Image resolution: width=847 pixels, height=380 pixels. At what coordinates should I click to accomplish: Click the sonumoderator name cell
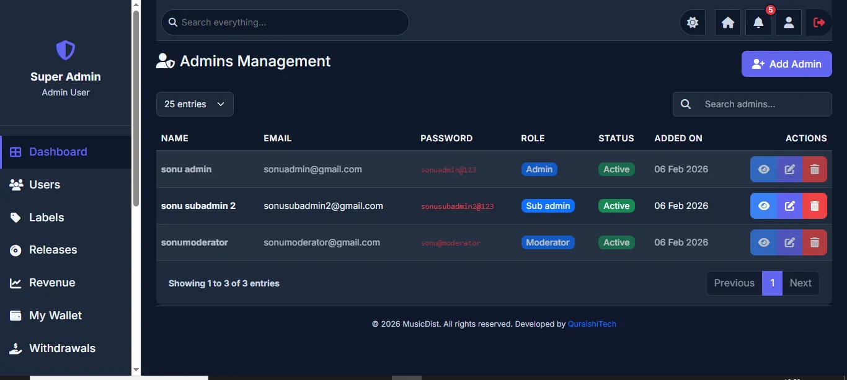tap(195, 242)
